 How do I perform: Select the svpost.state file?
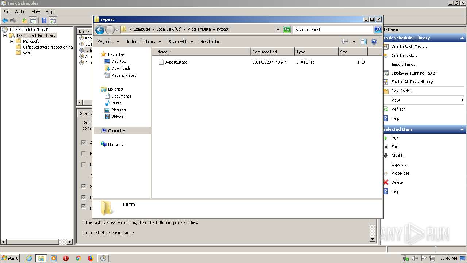[x=176, y=62]
